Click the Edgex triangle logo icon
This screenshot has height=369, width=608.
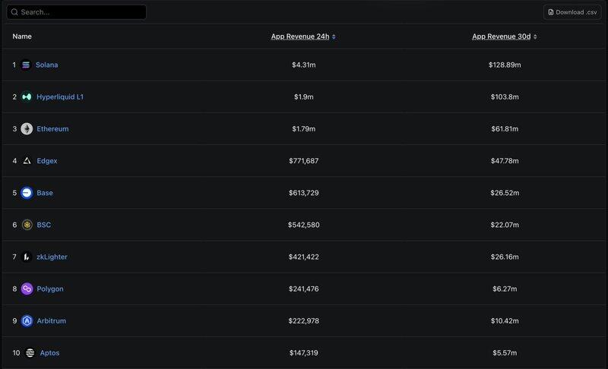27,161
